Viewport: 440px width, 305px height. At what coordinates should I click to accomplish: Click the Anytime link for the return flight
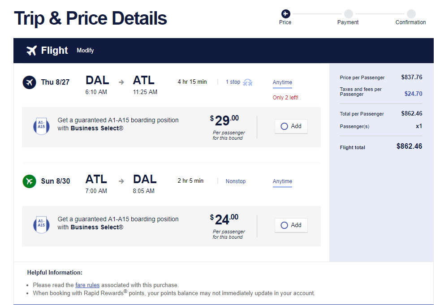(282, 181)
